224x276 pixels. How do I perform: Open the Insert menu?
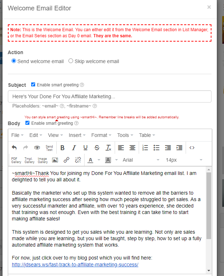[x=77, y=135]
